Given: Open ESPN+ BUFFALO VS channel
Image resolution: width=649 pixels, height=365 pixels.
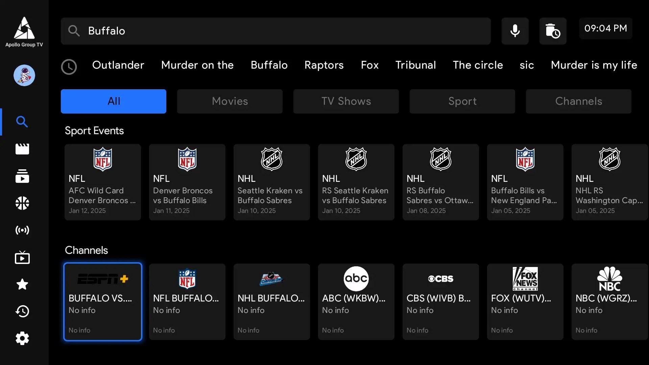Looking at the screenshot, I should pos(103,302).
